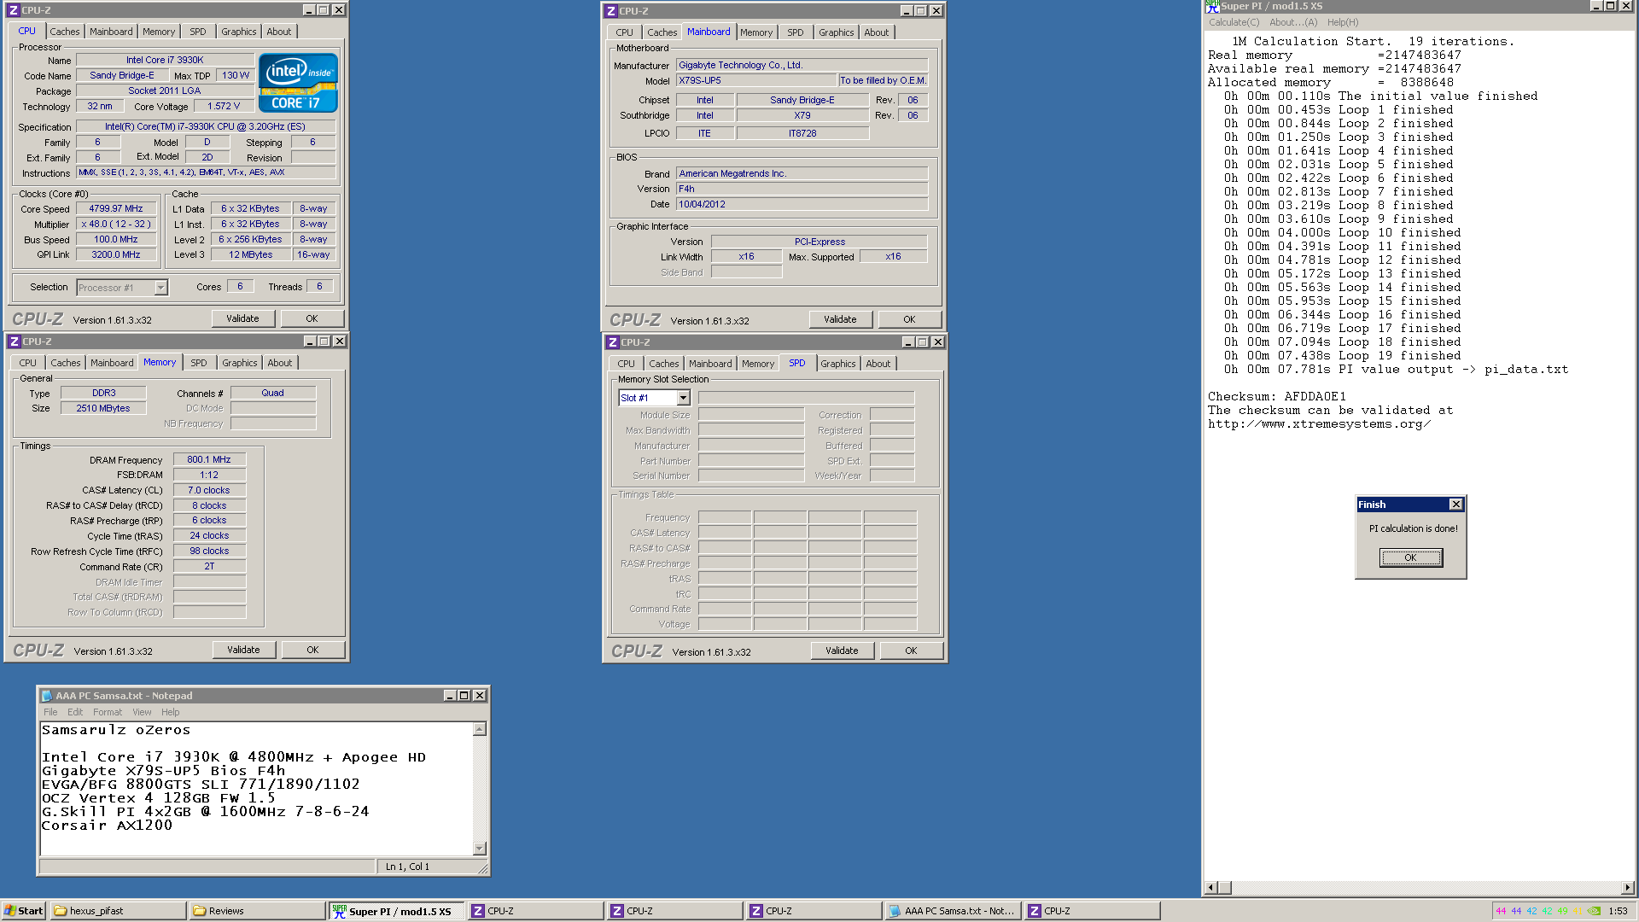Click the 2510 MBytes memory size value
This screenshot has width=1639, height=922.
(103, 408)
